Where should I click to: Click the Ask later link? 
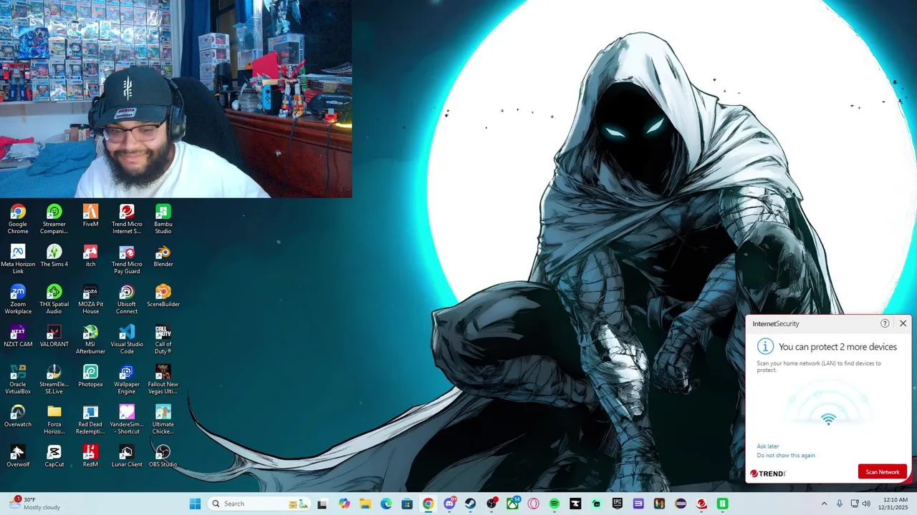pos(767,446)
